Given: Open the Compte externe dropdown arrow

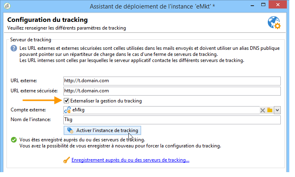Looking at the screenshot, I should pyautogui.click(x=277, y=110).
